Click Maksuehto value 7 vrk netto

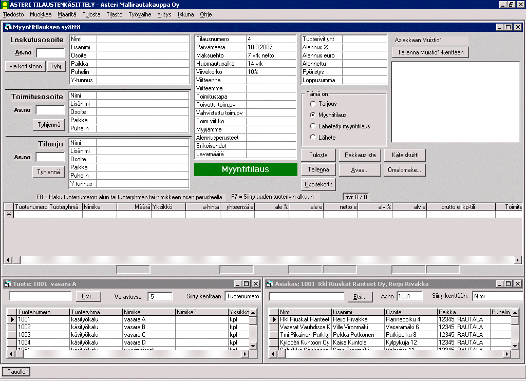(271, 55)
